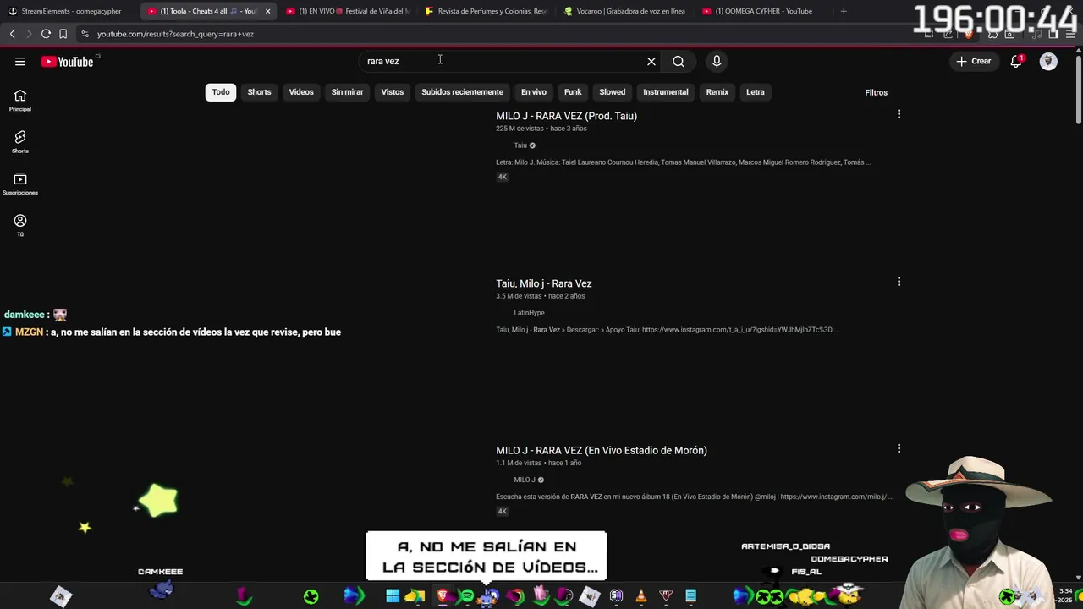
Task: Open 'Taiu, Milo j - Rara Vez' video
Action: (x=543, y=283)
